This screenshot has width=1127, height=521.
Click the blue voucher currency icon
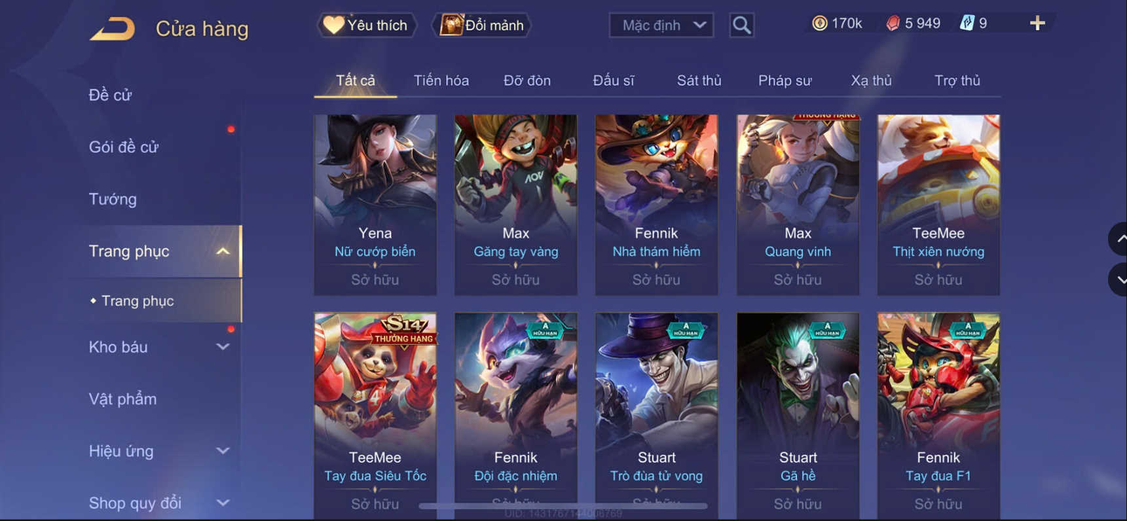pyautogui.click(x=967, y=24)
